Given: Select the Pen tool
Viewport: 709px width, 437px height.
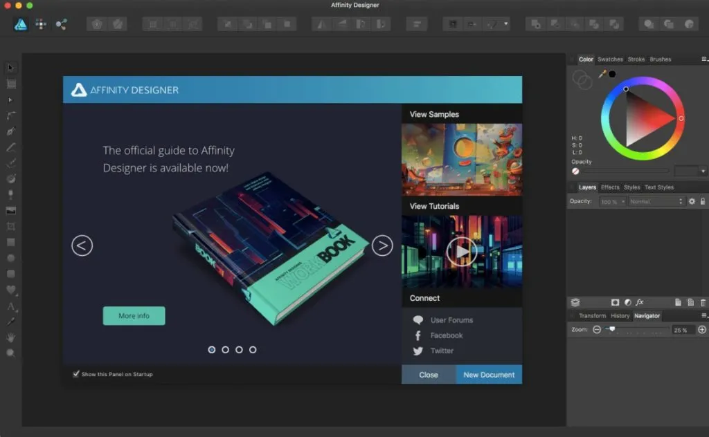Looking at the screenshot, I should tap(11, 131).
